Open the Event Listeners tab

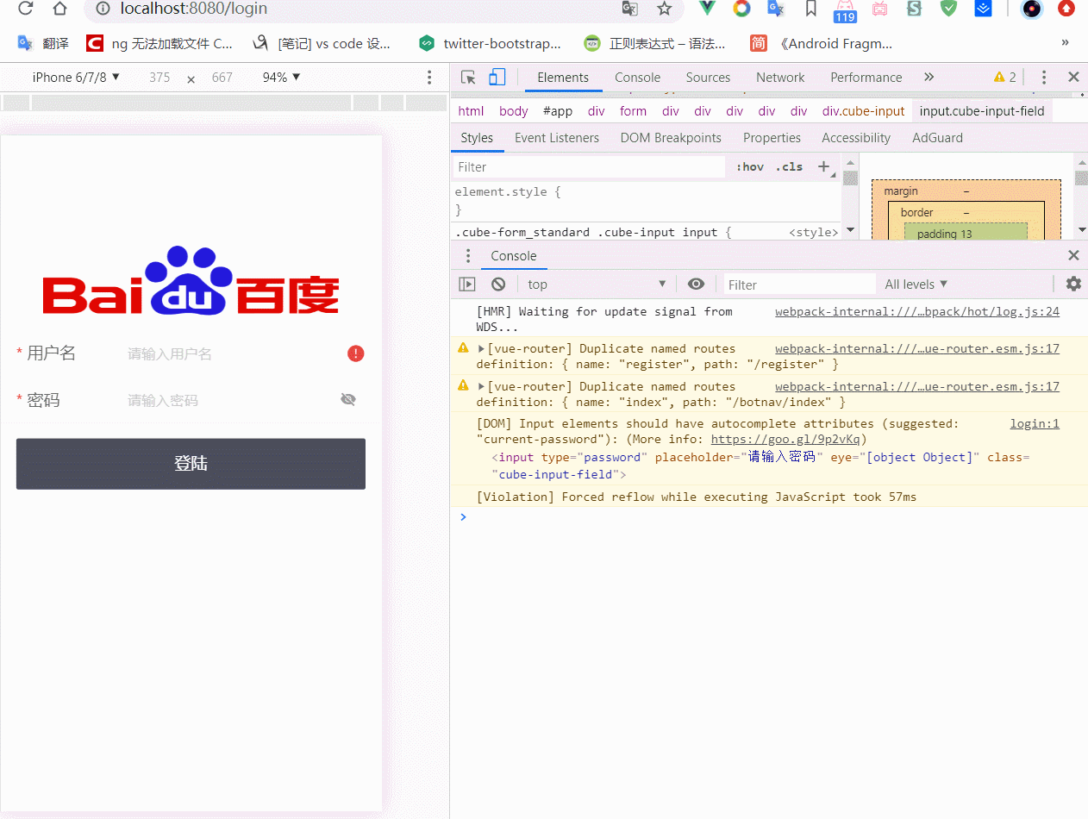click(x=557, y=138)
